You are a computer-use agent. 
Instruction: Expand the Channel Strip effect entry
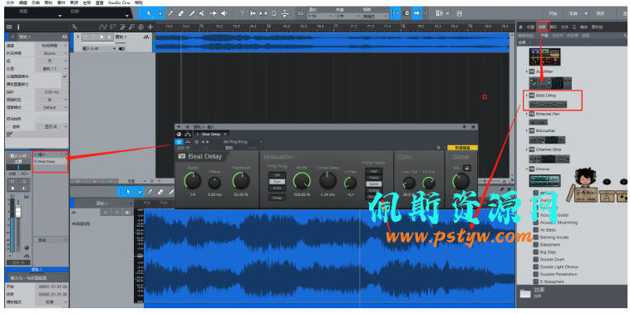pyautogui.click(x=527, y=150)
